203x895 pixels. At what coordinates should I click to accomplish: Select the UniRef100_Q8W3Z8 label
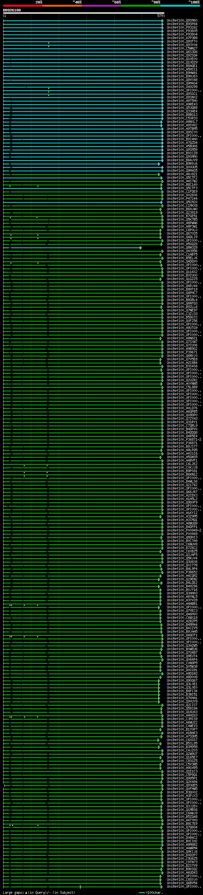click(182, 247)
